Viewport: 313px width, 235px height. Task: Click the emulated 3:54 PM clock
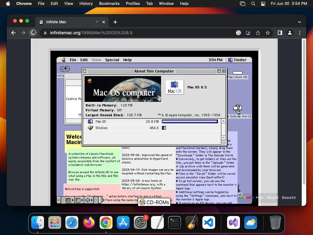215,60
